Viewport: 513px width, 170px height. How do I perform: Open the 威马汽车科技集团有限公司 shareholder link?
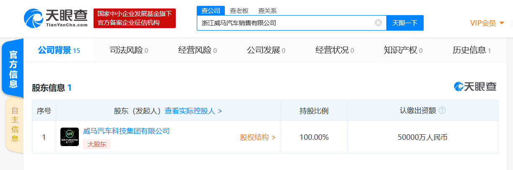126,131
